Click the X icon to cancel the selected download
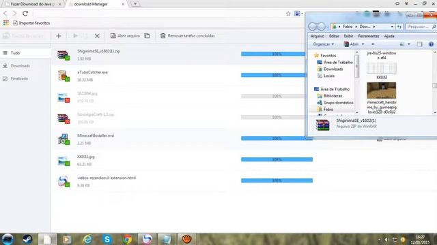This screenshot has width=437, height=245. [x=97, y=36]
